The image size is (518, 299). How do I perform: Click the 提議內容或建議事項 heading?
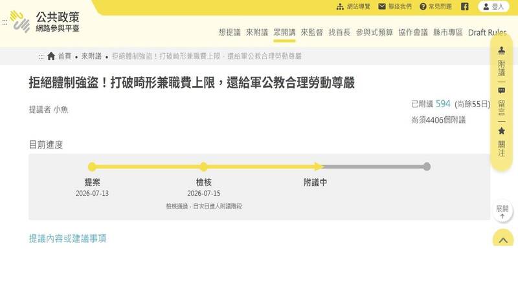[x=68, y=238]
